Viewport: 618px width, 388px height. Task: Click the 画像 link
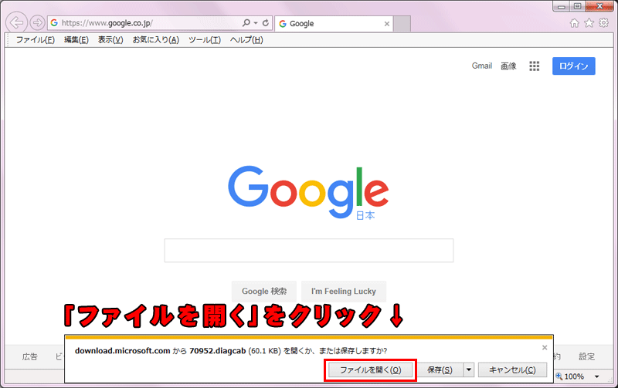click(x=508, y=66)
